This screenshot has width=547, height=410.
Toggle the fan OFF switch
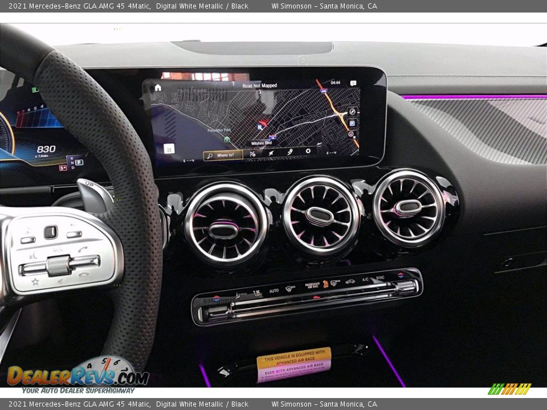pos(257,293)
